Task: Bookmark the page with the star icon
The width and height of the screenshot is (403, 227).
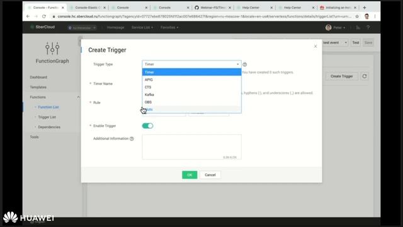Action: point(357,16)
